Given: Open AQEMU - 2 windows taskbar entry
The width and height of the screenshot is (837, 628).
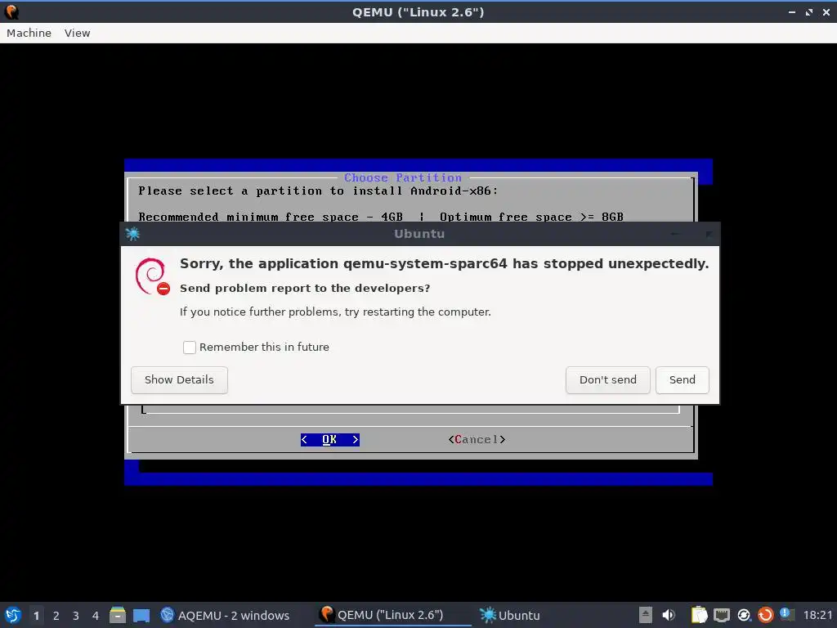Looking at the screenshot, I should (x=226, y=615).
